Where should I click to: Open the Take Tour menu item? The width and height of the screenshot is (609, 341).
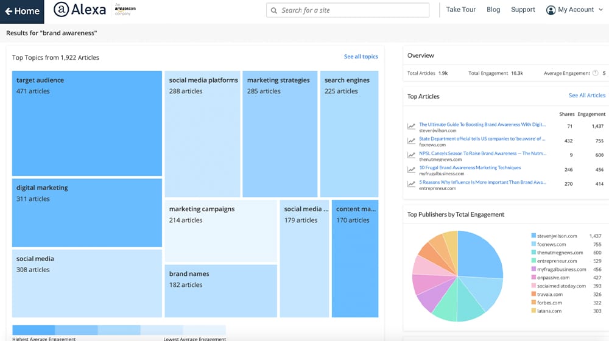[x=460, y=10]
